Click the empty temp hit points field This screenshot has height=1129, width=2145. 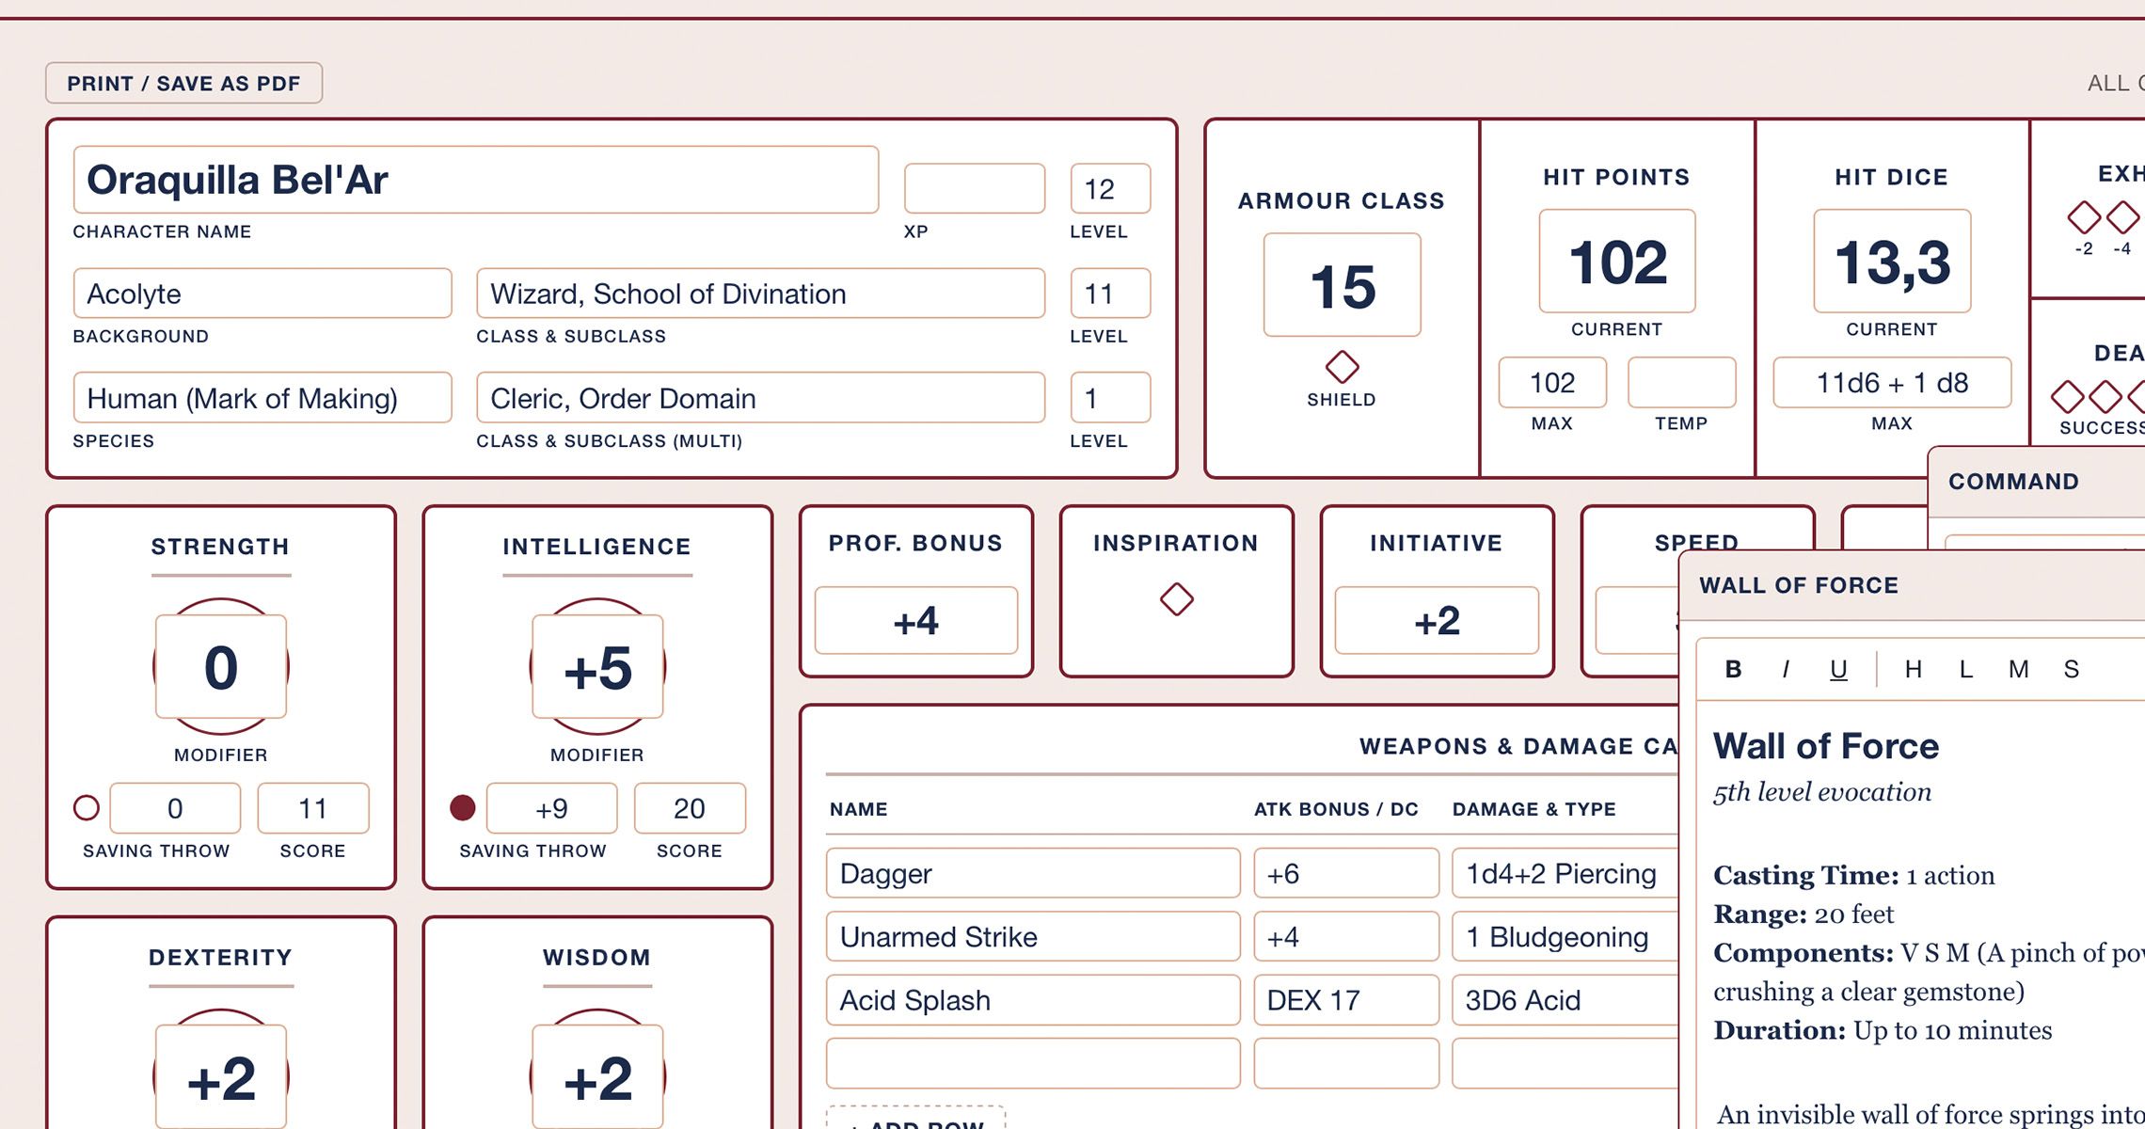[x=1681, y=382]
